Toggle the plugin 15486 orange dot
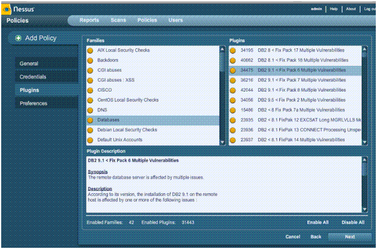Screen dimensions: 377x249 pyautogui.click(x=233, y=110)
